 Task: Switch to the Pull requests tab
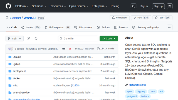coord(58,27)
